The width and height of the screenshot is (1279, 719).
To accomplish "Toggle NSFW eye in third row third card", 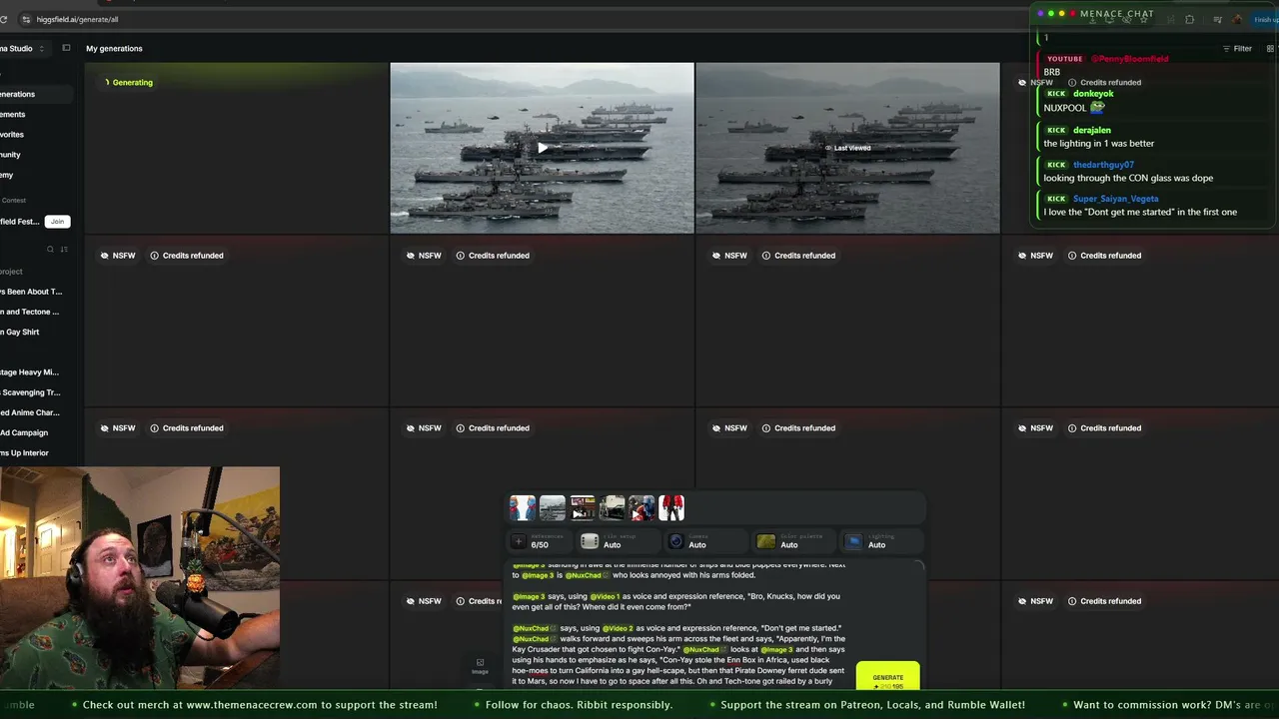I will [x=715, y=428].
